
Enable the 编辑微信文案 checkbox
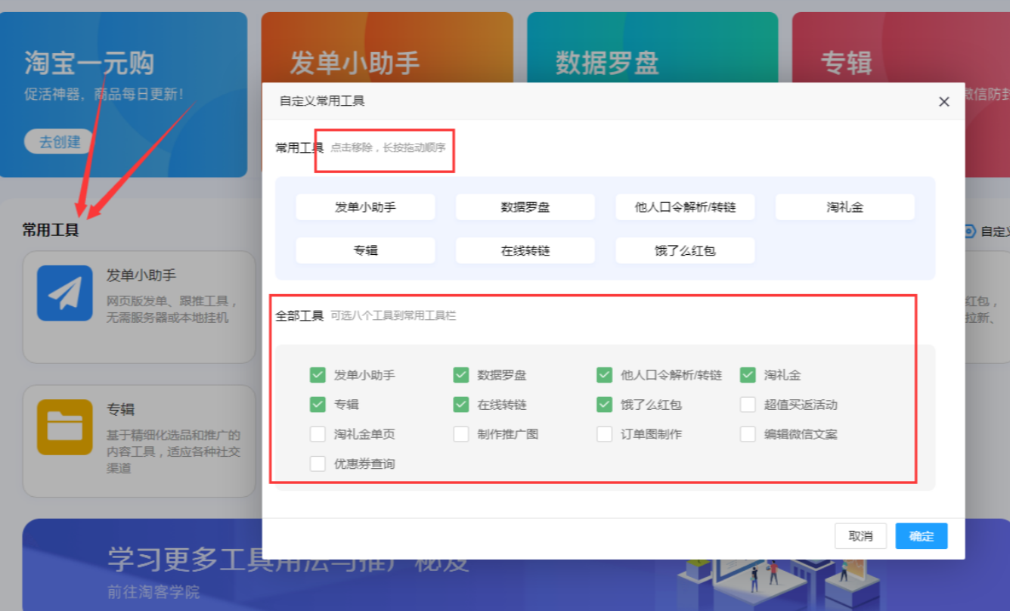pos(748,434)
